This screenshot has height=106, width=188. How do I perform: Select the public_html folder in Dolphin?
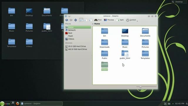(x=125, y=55)
